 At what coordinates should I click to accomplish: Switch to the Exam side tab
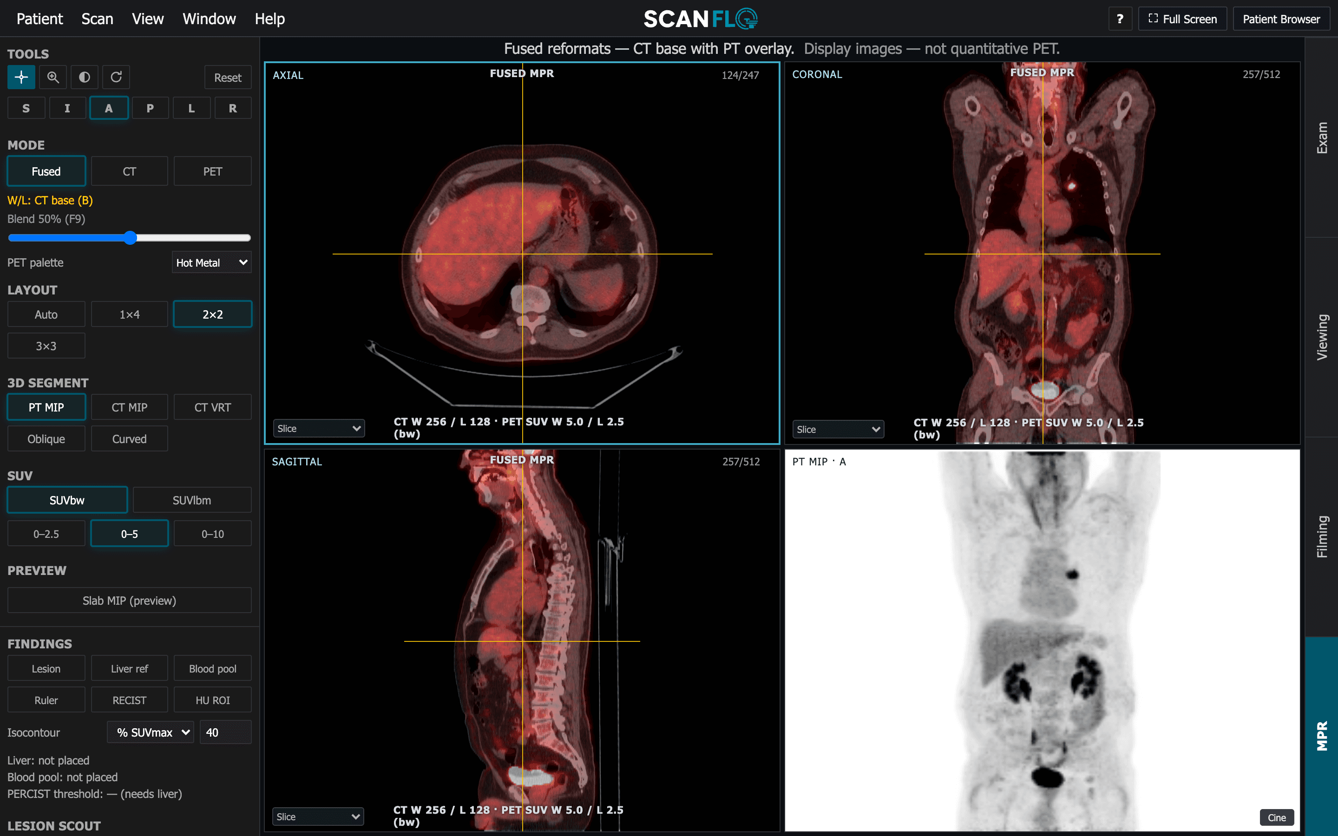click(x=1321, y=137)
